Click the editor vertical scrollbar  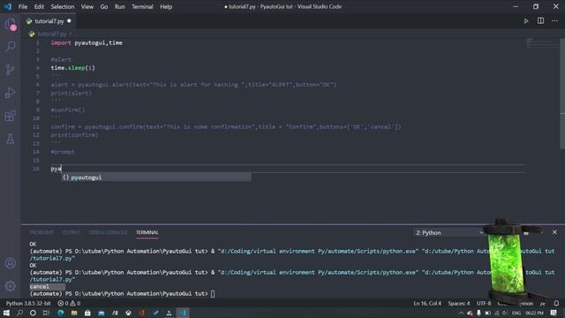562,94
